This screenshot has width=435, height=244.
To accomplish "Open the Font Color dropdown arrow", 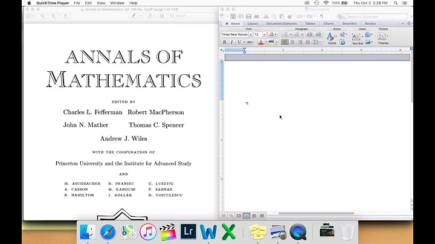I will pyautogui.click(x=266, y=42).
